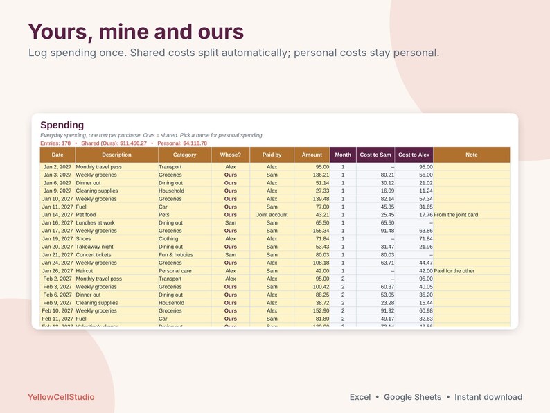Select the 'Sam' Whose cell in Concert tickets row

pyautogui.click(x=231, y=255)
